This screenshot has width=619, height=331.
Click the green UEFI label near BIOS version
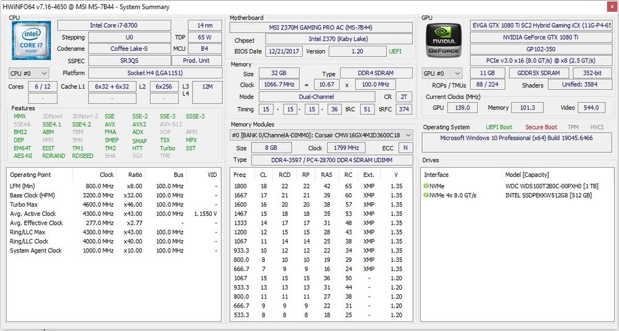[x=396, y=51]
